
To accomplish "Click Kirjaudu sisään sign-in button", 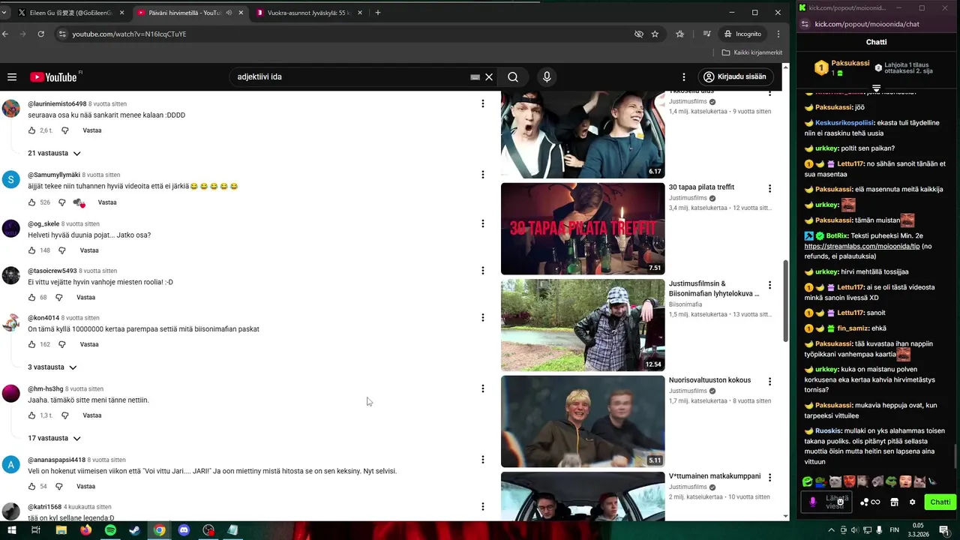I will pyautogui.click(x=734, y=76).
